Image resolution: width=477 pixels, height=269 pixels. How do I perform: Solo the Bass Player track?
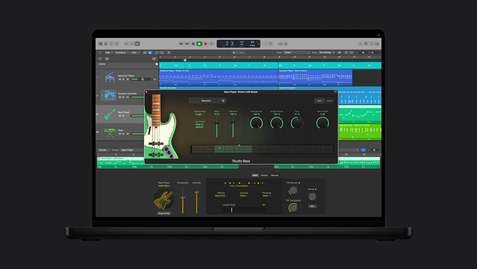point(123,116)
